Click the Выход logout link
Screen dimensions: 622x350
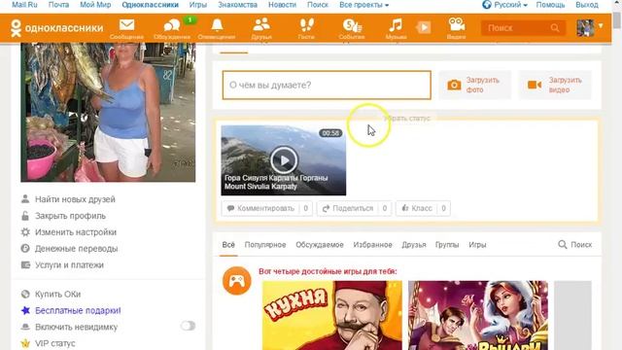587,5
